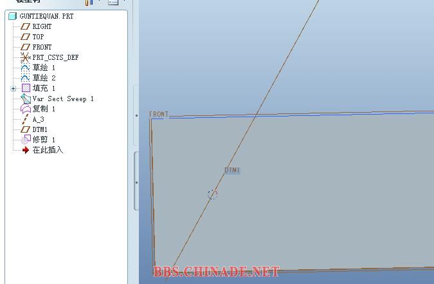This screenshot has height=284, width=434.
Task: Click the RIGHT datum plane icon
Action: coord(25,26)
